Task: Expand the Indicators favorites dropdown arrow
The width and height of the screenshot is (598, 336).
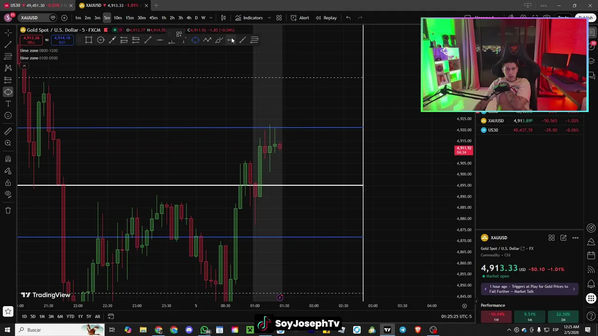Action: point(269,18)
